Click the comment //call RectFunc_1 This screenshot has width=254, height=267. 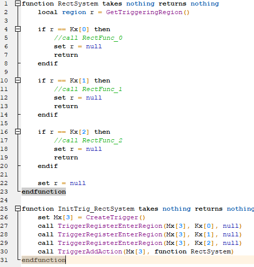[x=88, y=89]
